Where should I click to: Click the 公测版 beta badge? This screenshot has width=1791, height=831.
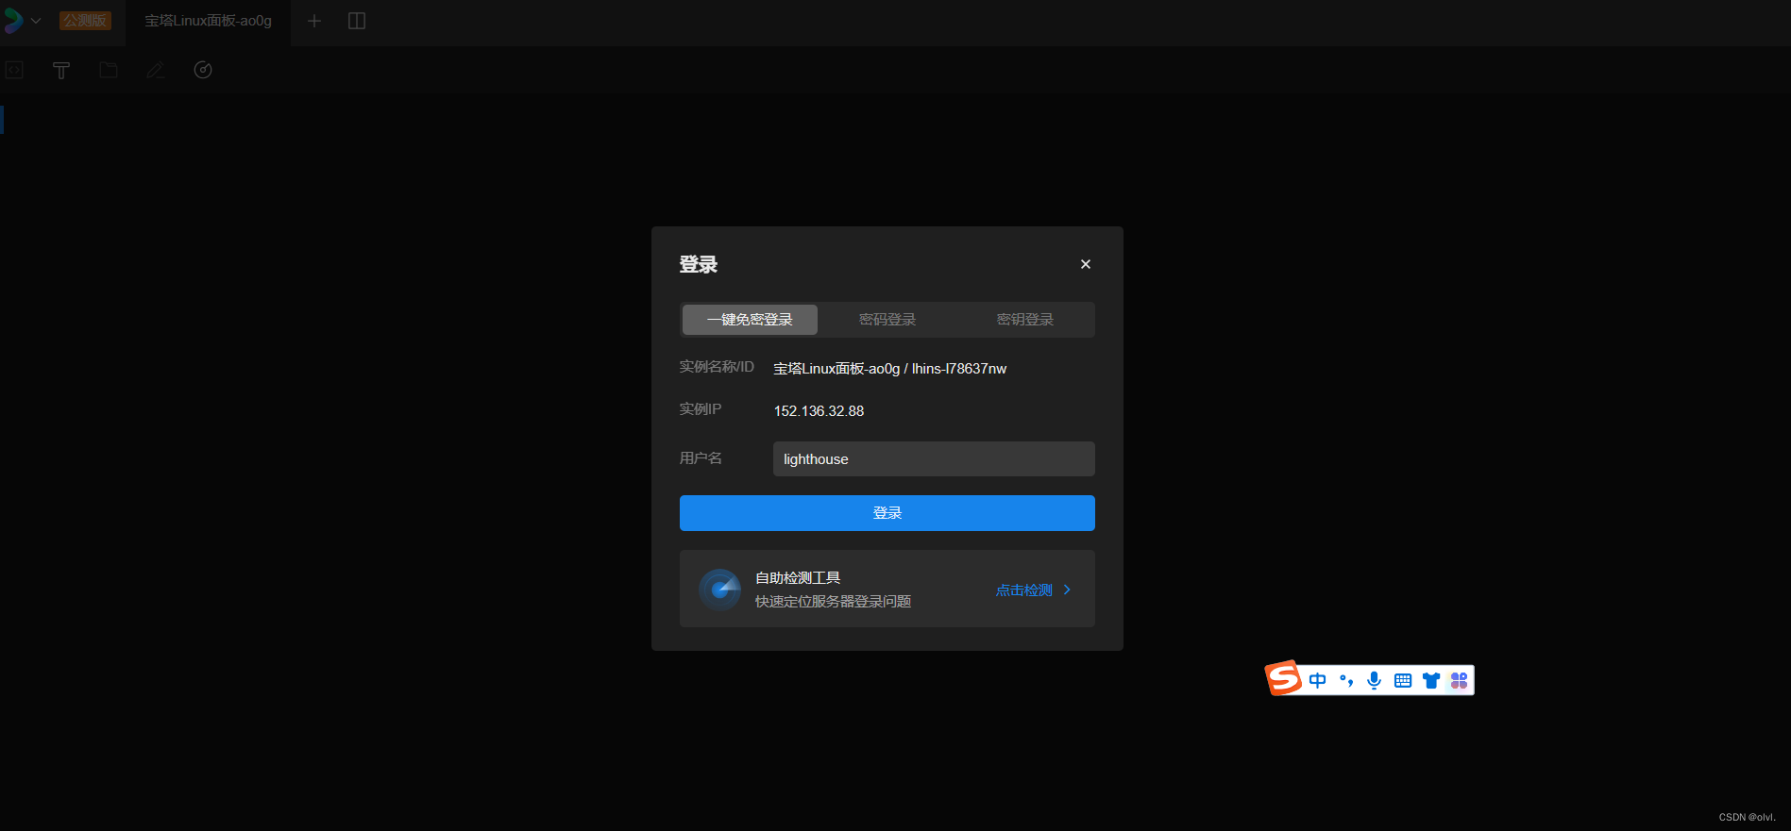[85, 21]
